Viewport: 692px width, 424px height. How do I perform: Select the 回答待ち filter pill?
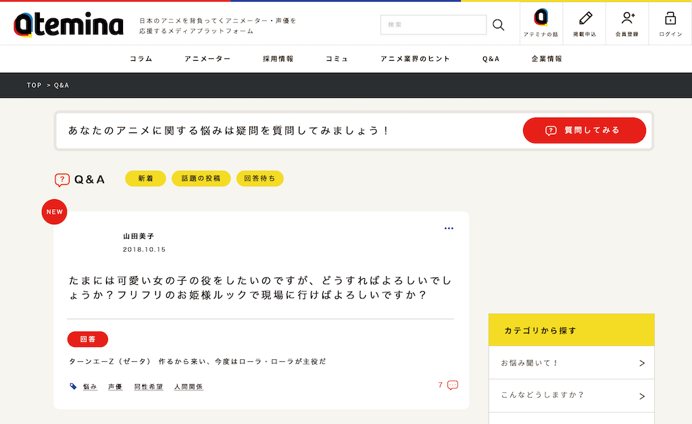[x=259, y=179]
